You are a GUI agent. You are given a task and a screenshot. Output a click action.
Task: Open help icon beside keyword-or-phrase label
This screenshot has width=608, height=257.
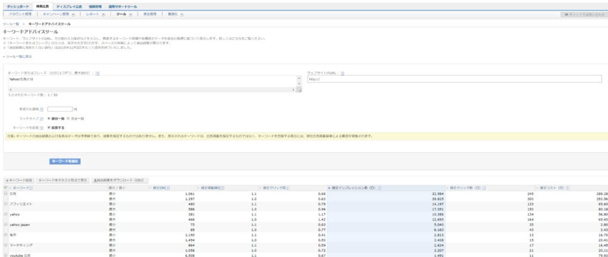pos(97,73)
